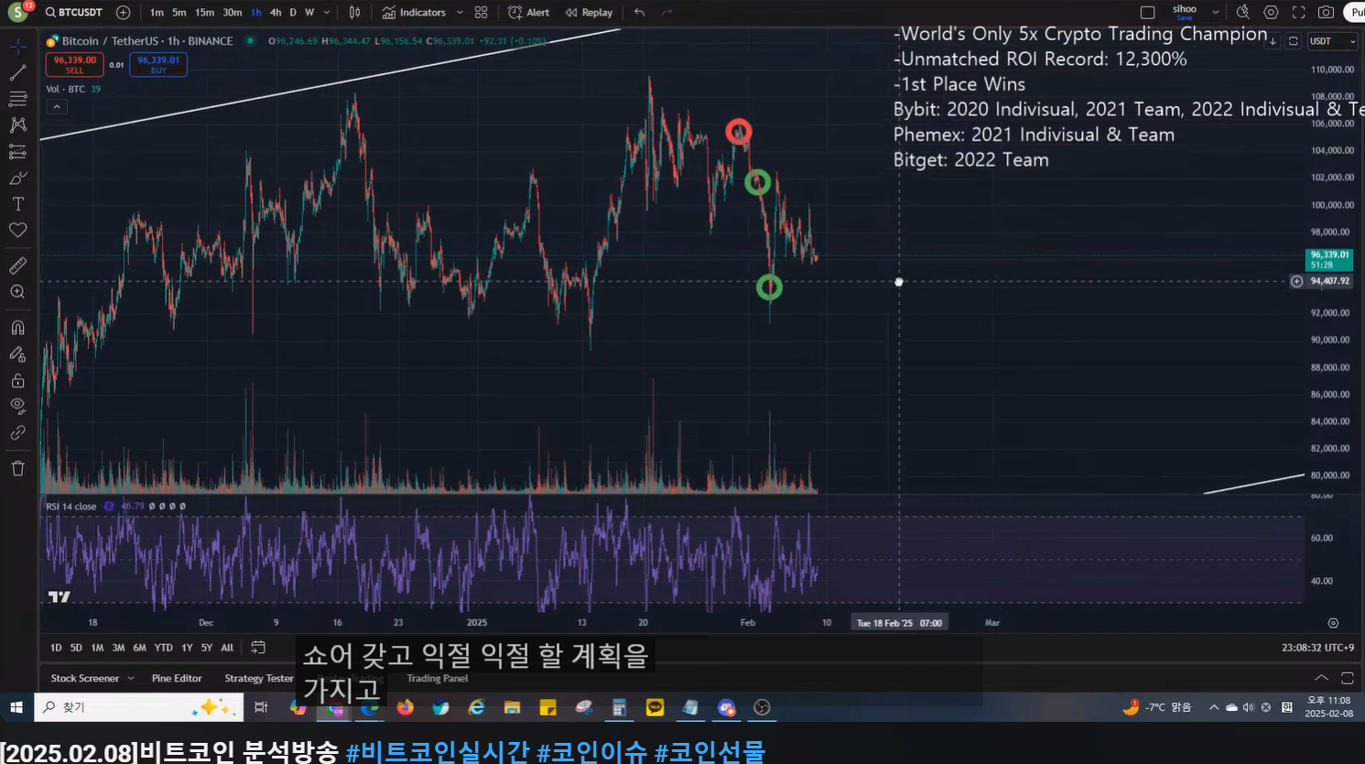Viewport: 1365px width, 764px height.
Task: Toggle lock all drawings
Action: point(18,381)
